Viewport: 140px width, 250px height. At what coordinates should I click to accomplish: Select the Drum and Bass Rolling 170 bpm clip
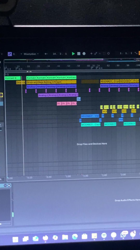tap(51, 82)
